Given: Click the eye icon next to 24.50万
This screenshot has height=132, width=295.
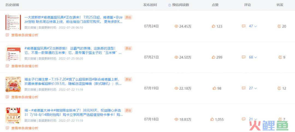Looking at the screenshot, I should point(176,57).
